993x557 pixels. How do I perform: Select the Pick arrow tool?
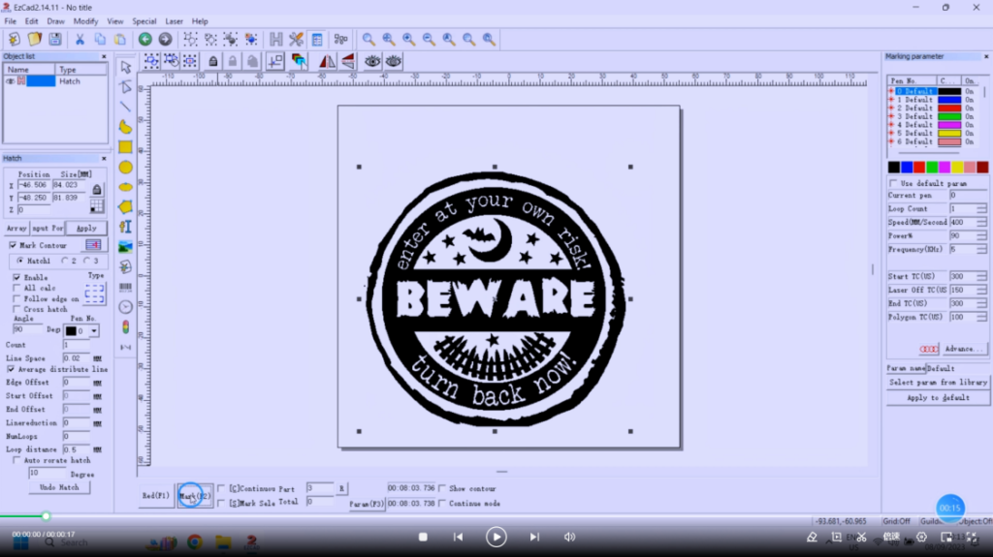tap(125, 68)
